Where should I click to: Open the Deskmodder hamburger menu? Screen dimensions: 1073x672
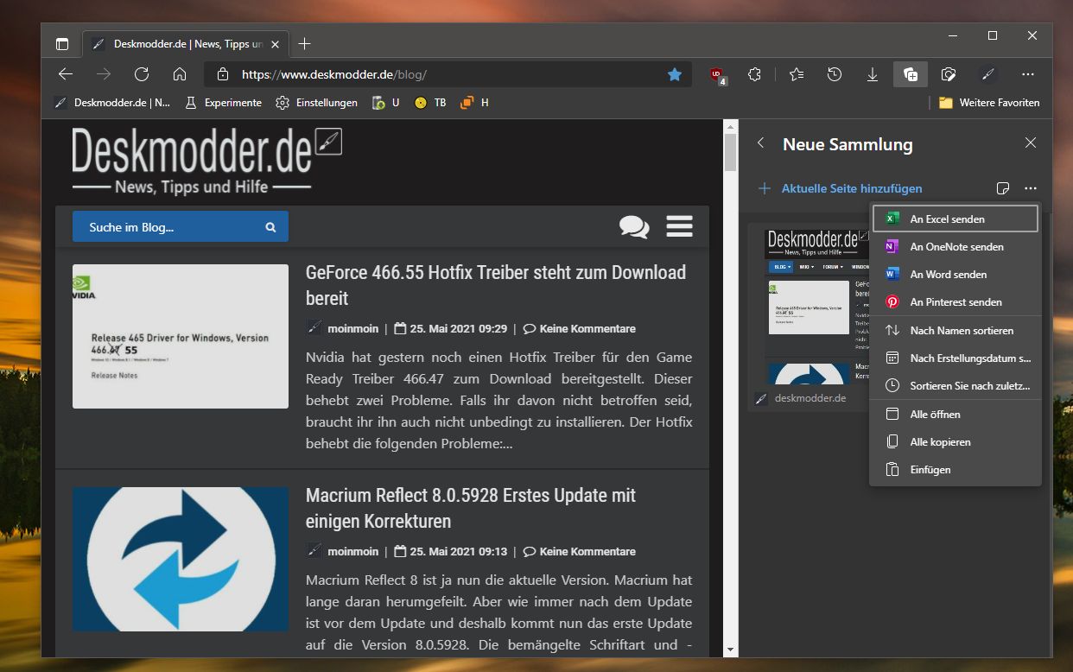point(680,226)
